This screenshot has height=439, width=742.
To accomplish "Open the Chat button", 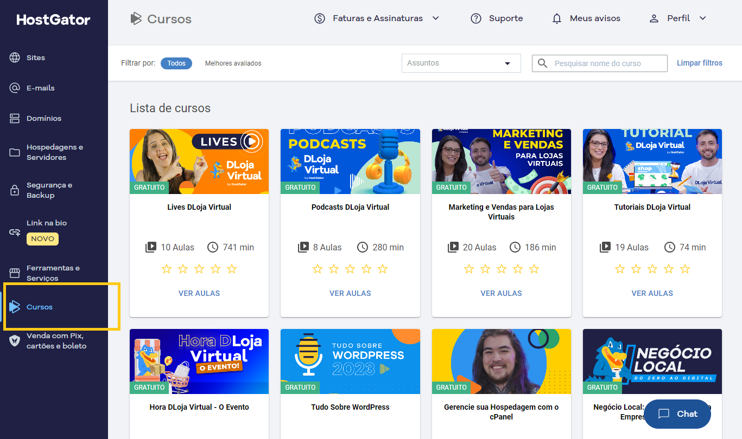I will [x=677, y=414].
